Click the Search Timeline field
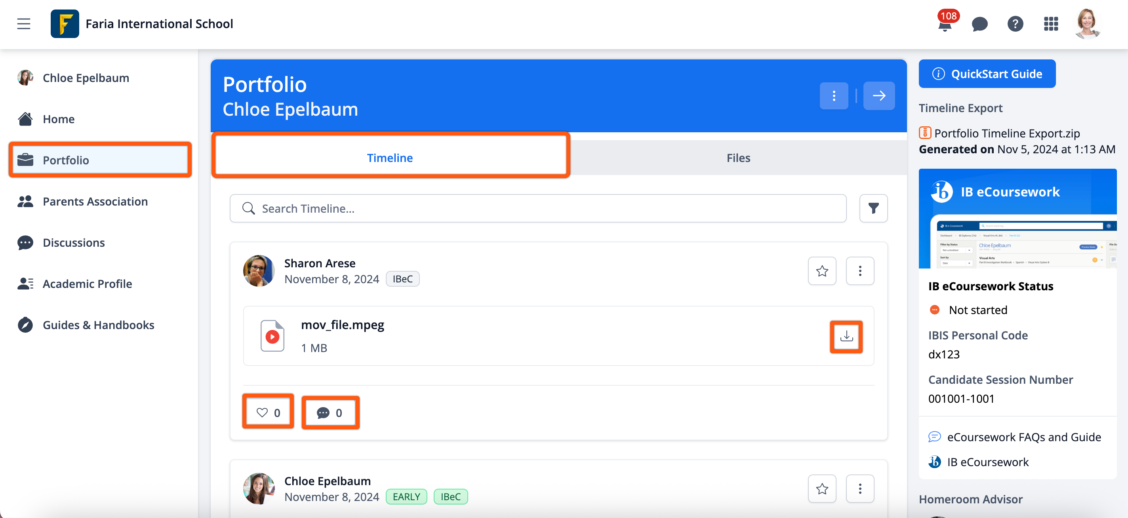1128x518 pixels. [x=538, y=208]
